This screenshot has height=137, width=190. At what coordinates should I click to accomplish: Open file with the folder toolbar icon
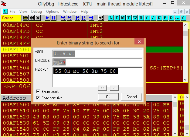(25, 18)
